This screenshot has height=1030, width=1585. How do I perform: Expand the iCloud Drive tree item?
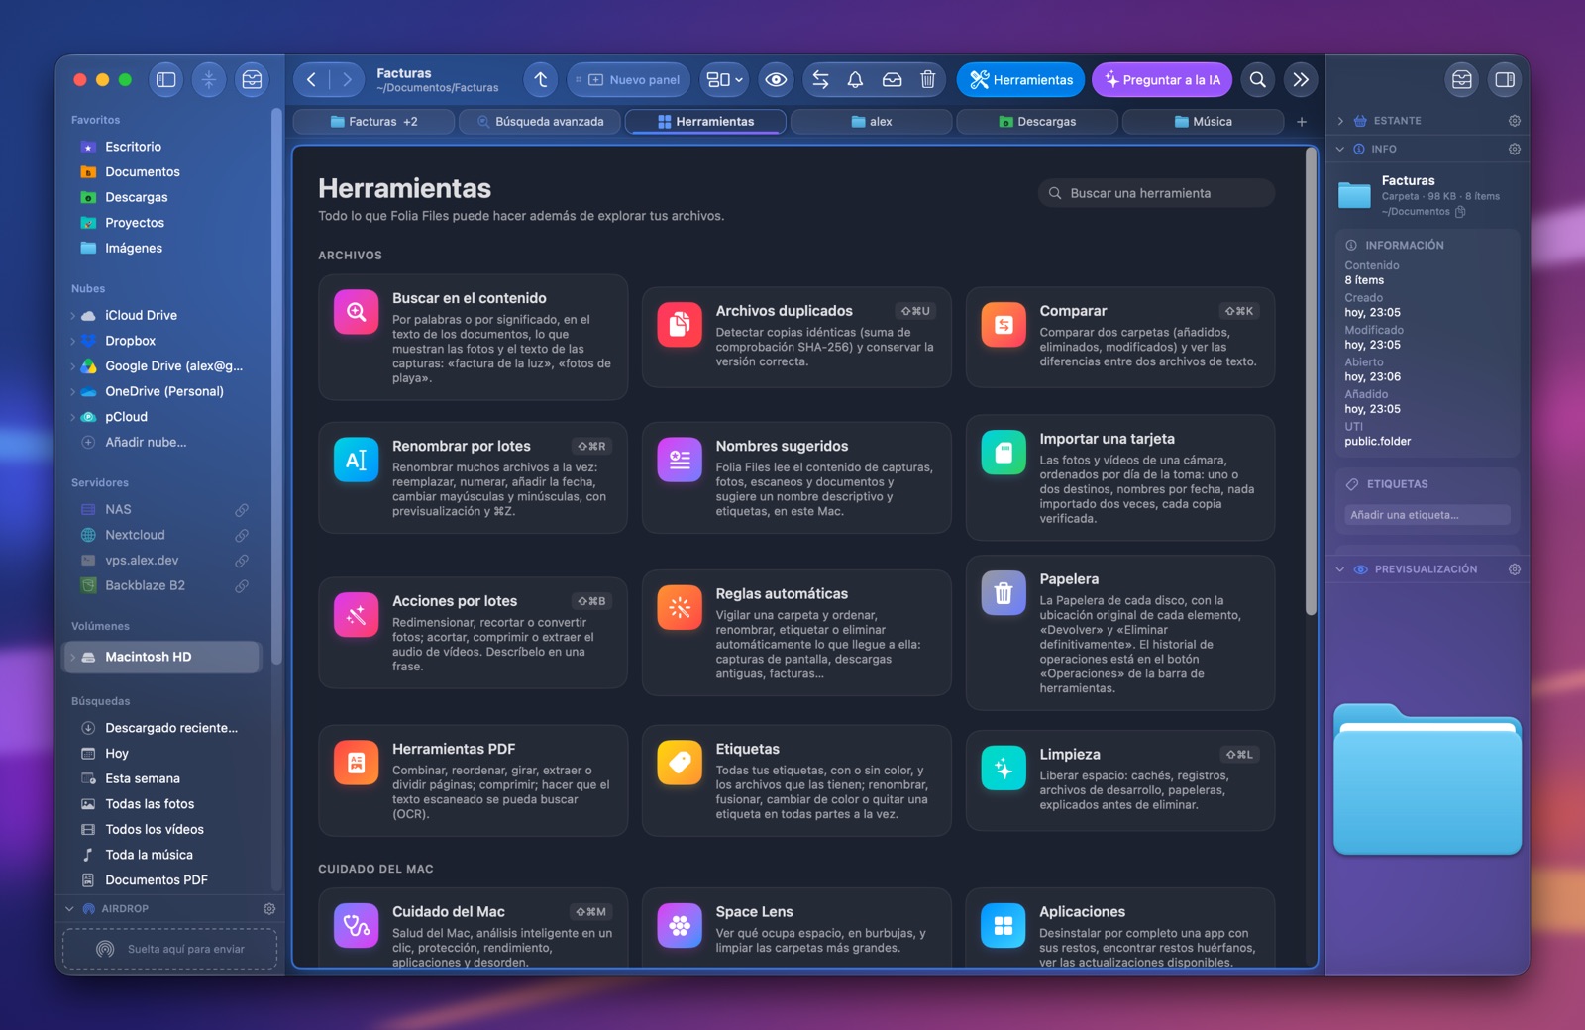point(73,316)
